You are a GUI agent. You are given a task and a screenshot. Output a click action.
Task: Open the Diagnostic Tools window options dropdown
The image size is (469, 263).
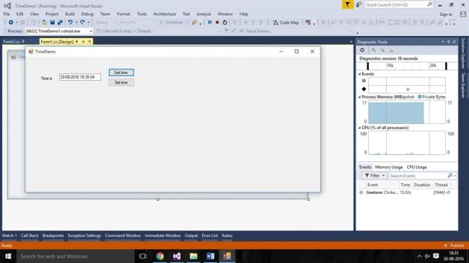tap(443, 42)
